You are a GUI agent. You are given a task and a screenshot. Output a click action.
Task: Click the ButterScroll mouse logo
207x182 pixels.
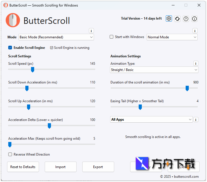point(13,20)
